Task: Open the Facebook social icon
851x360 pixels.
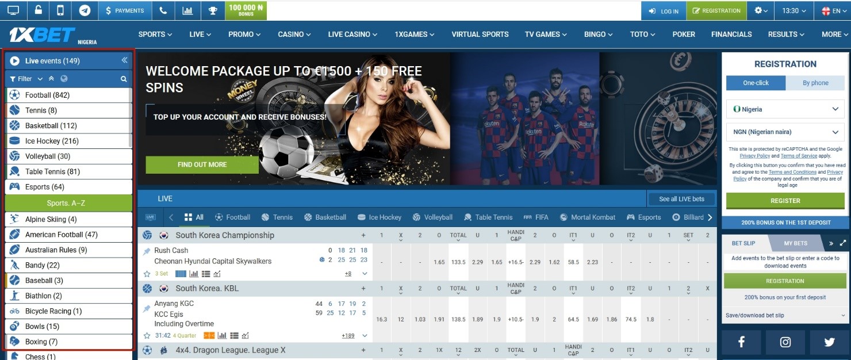Action: tap(741, 342)
